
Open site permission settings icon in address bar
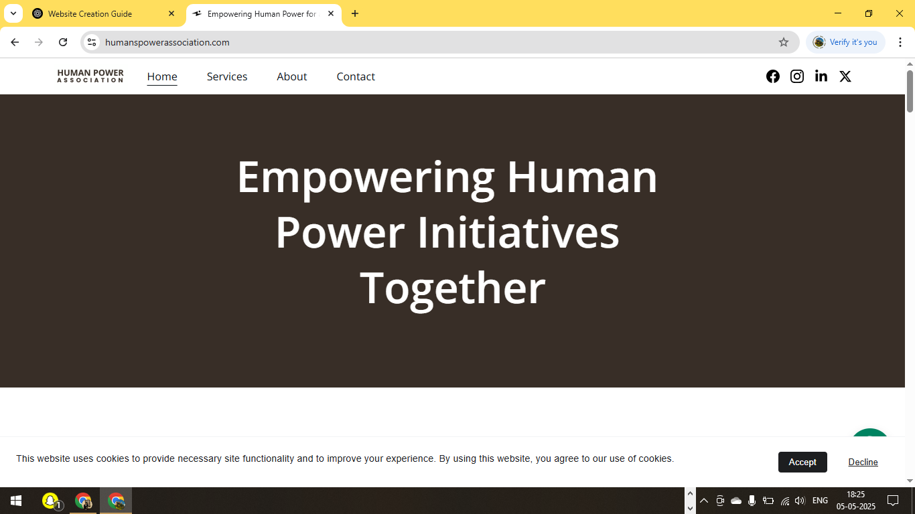(x=91, y=41)
